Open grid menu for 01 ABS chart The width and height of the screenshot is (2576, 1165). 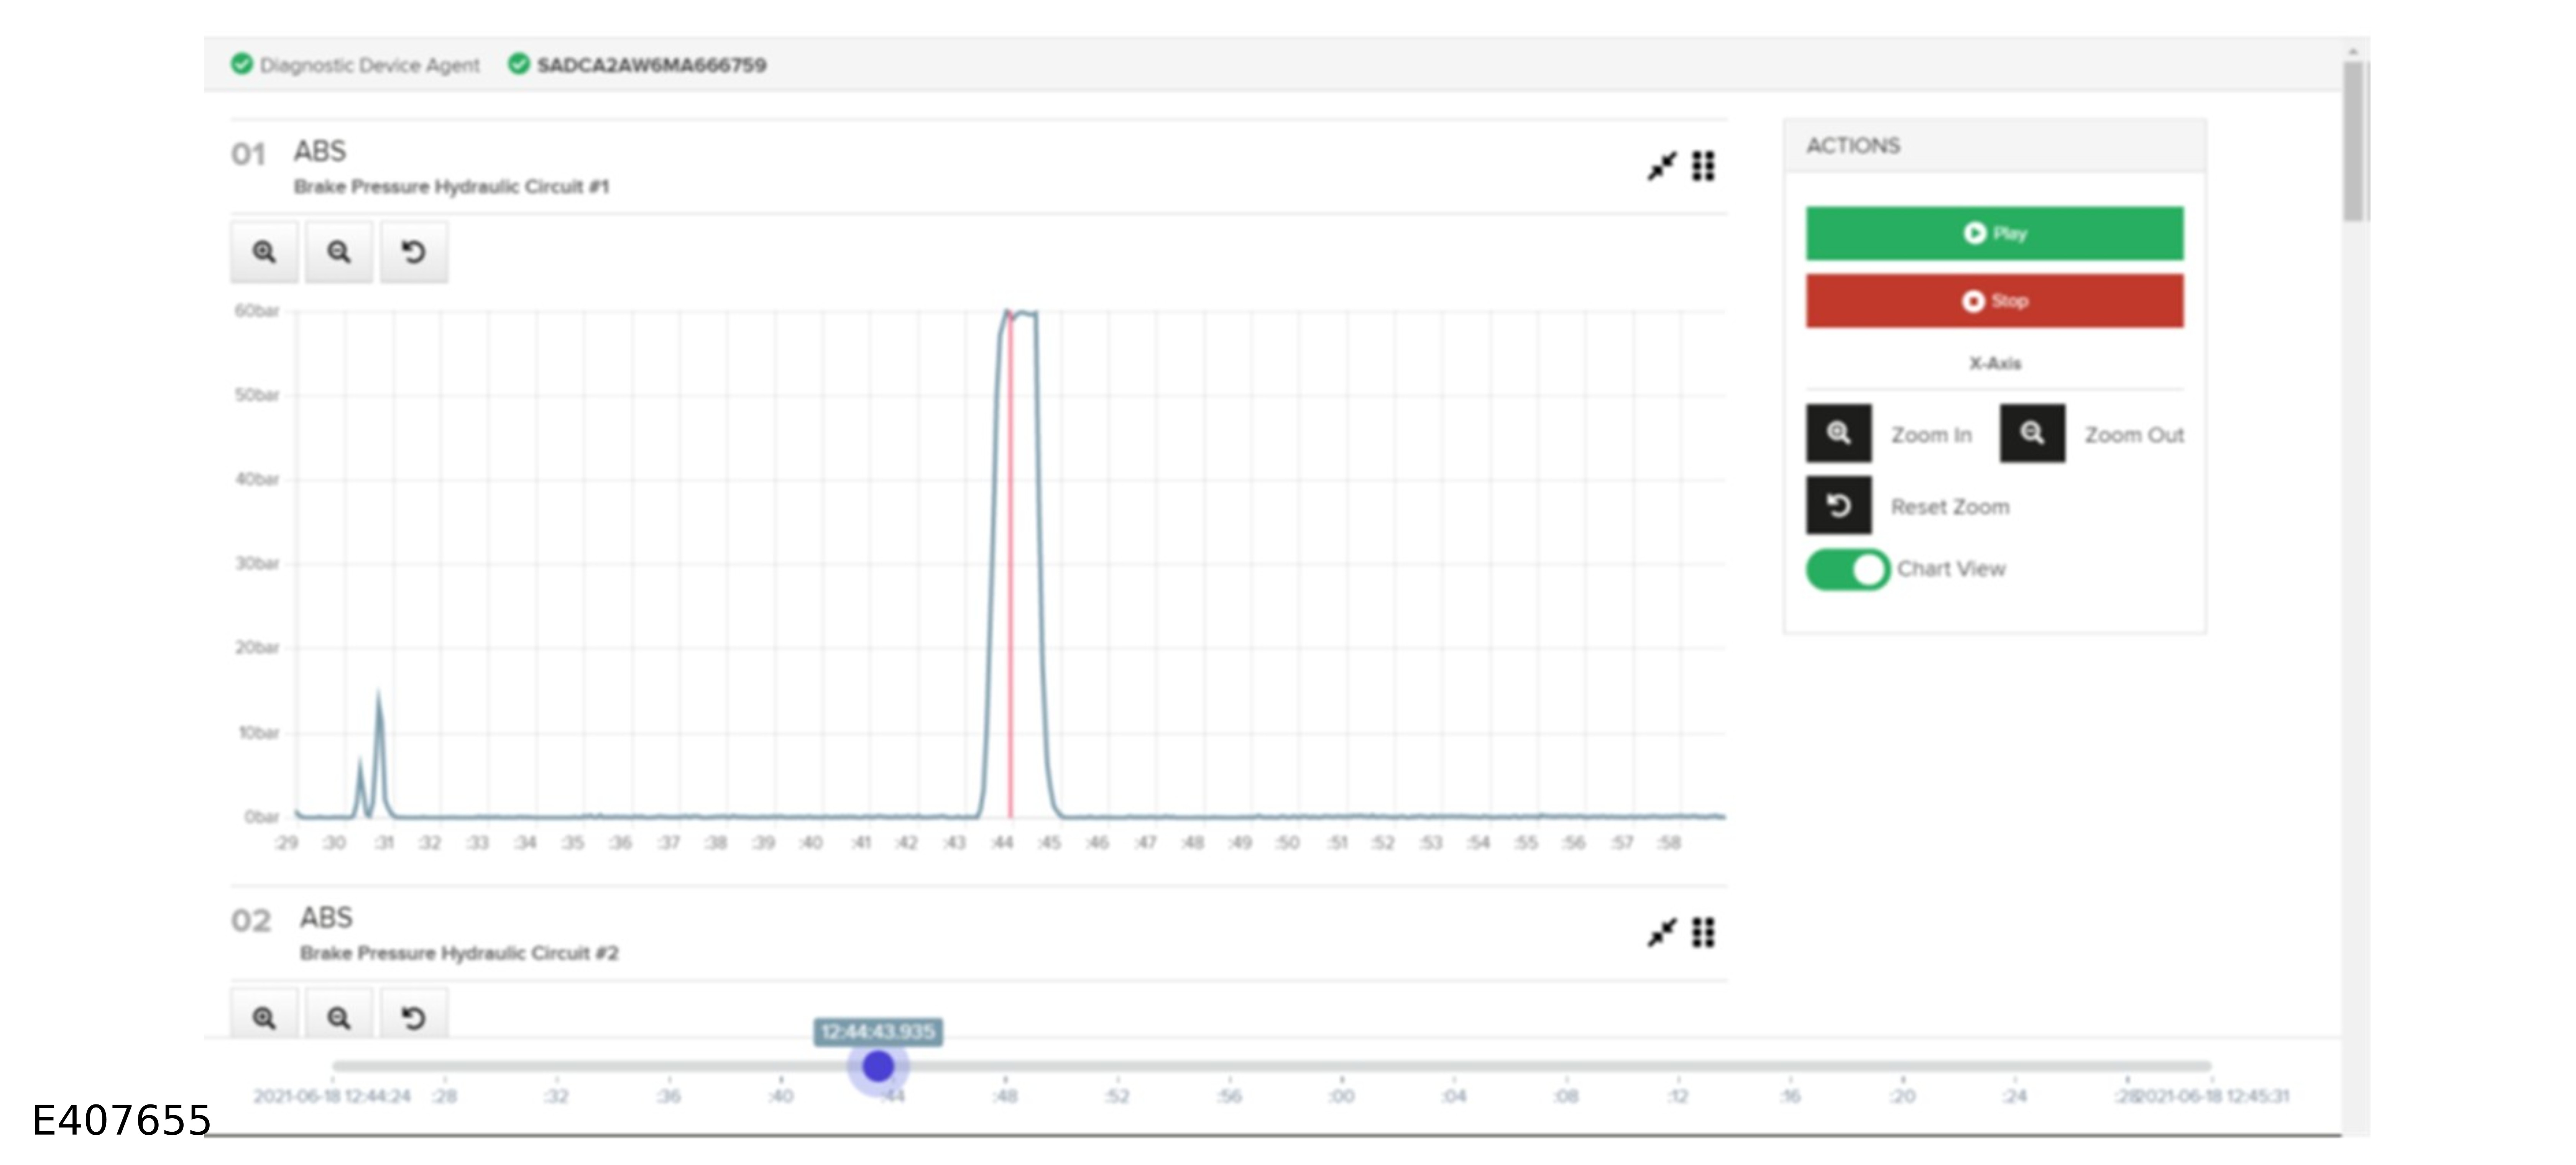coord(1703,166)
